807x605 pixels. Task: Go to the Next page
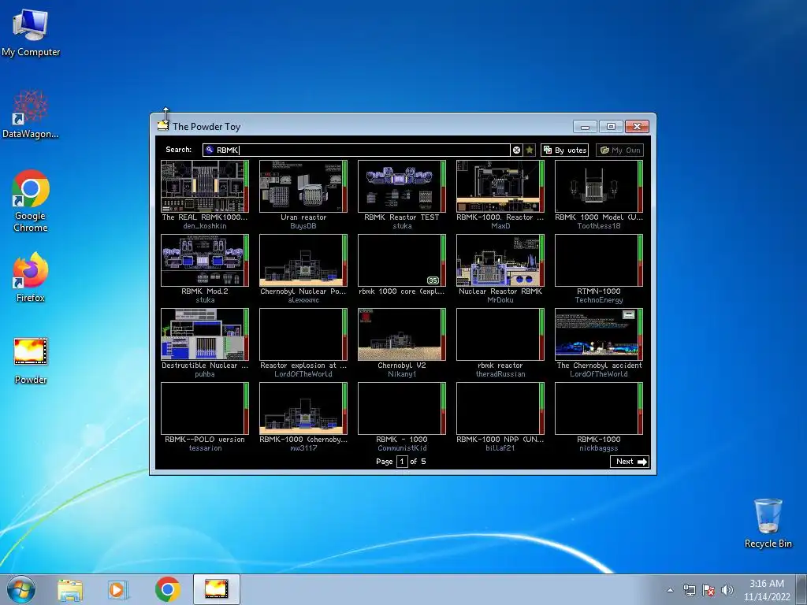(630, 462)
